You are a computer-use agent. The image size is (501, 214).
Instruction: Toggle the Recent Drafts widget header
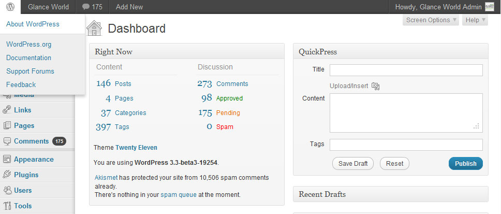[x=391, y=194]
